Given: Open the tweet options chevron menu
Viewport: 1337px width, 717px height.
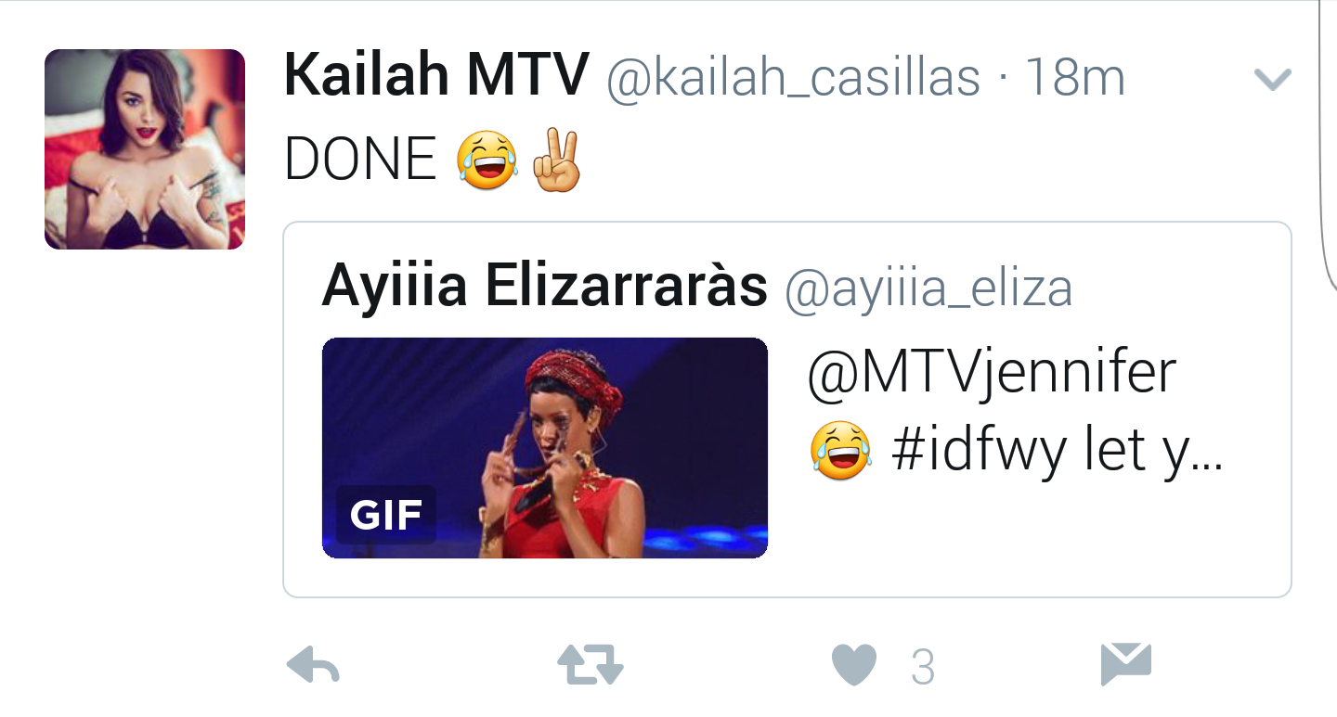Looking at the screenshot, I should (x=1272, y=80).
